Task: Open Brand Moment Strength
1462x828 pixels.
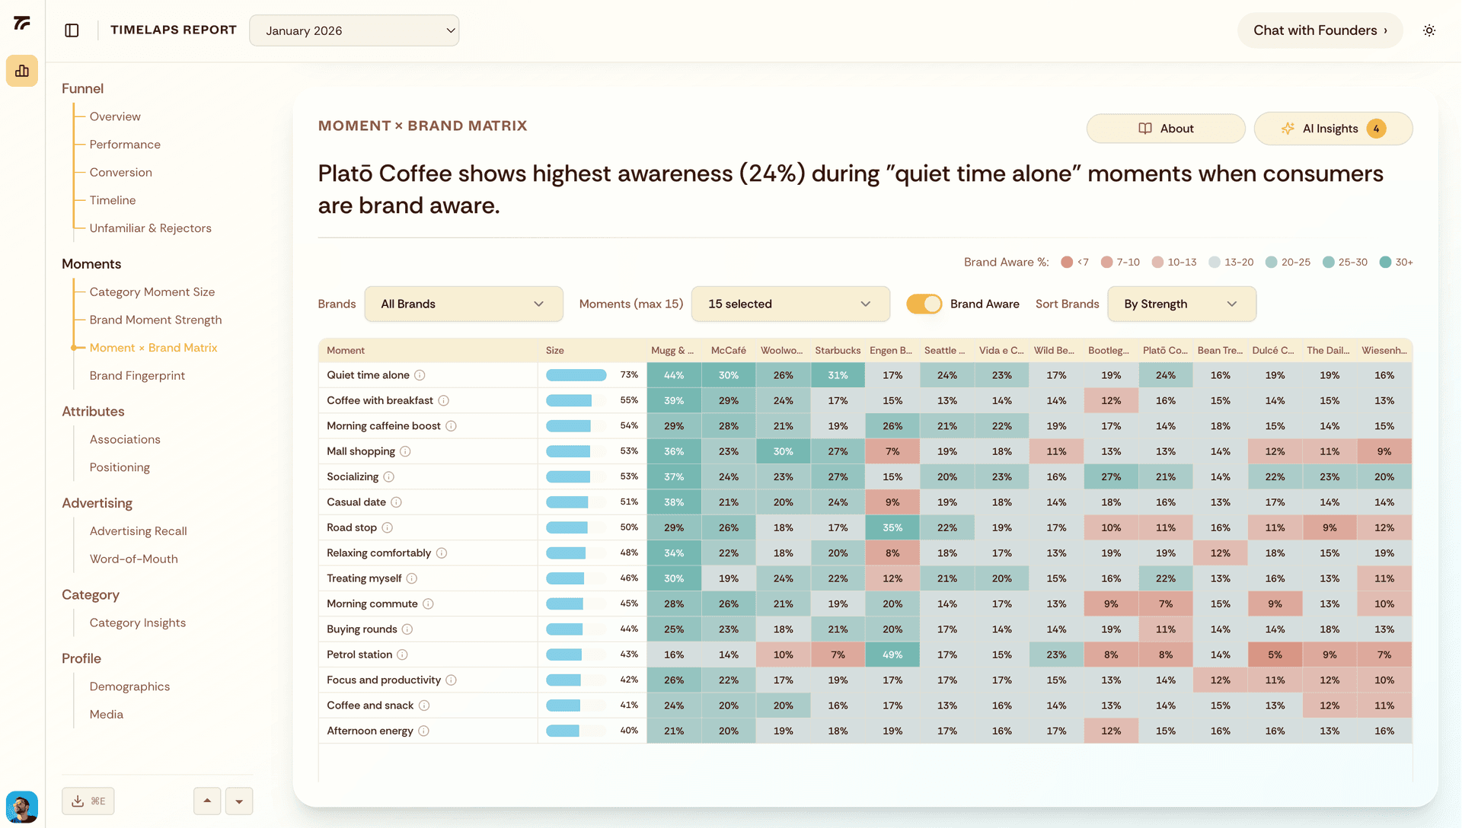Action: pyautogui.click(x=156, y=320)
